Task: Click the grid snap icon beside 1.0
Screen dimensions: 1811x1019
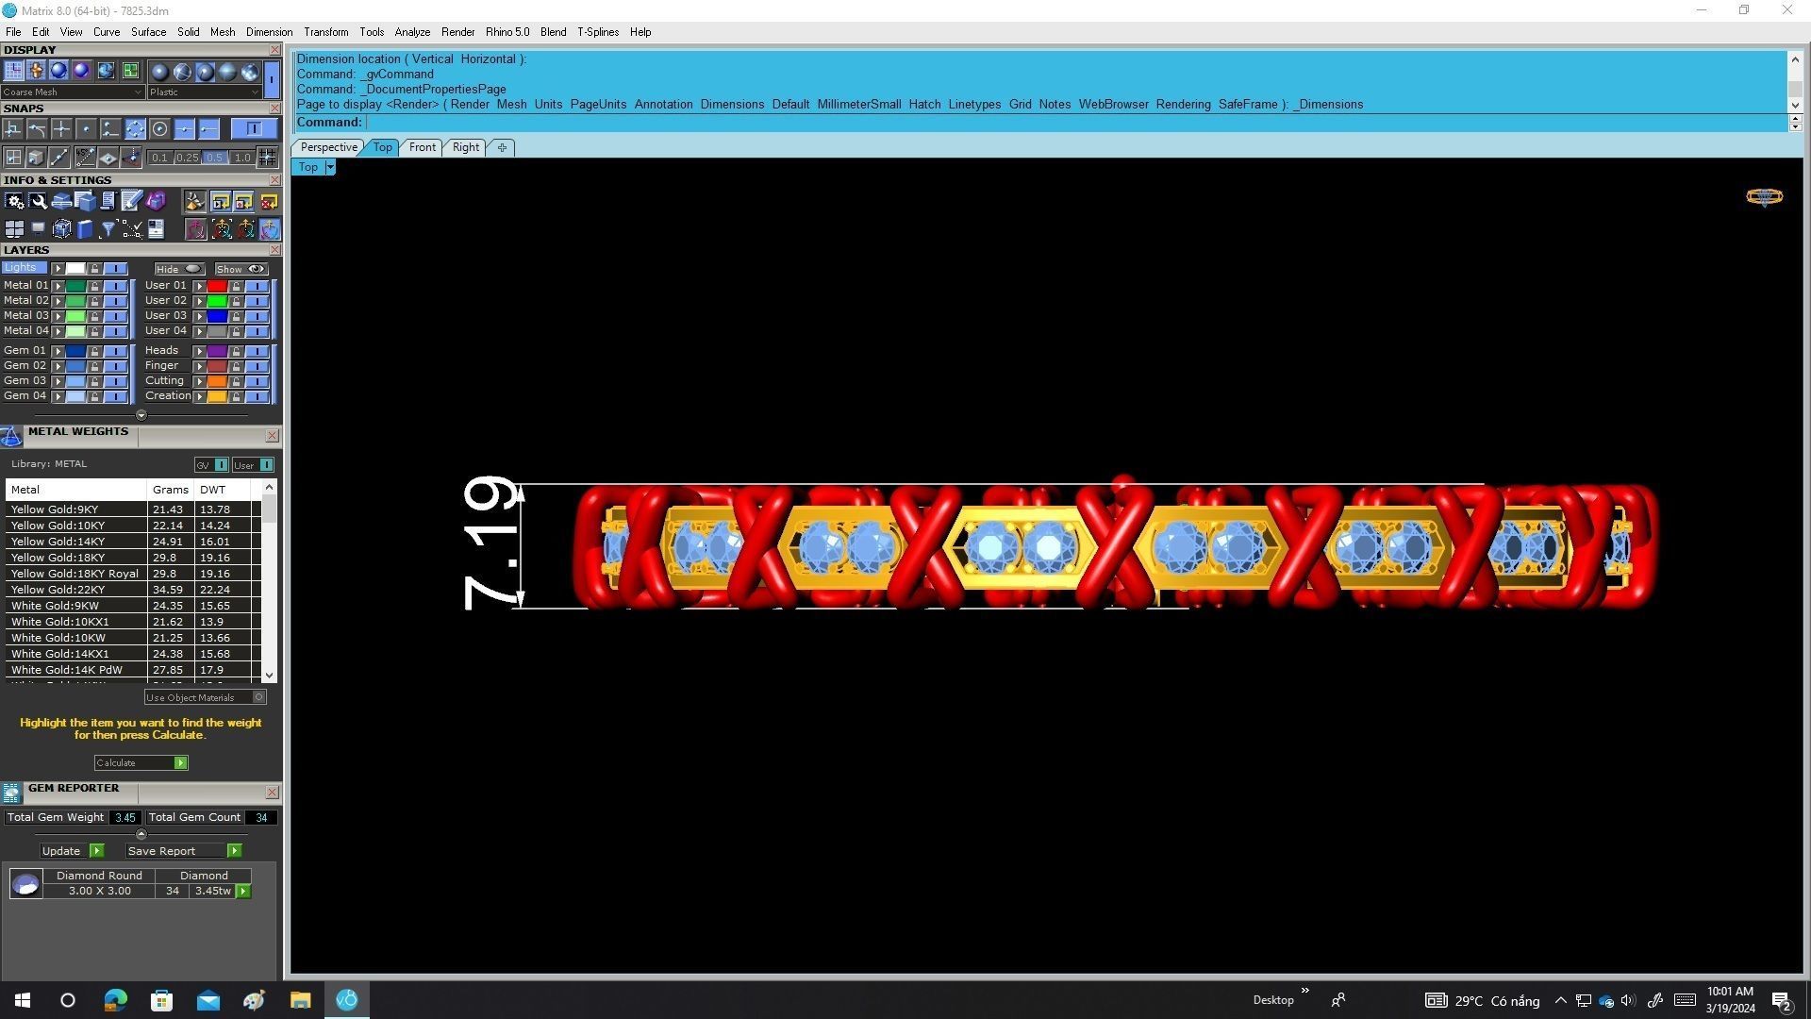Action: click(x=267, y=157)
